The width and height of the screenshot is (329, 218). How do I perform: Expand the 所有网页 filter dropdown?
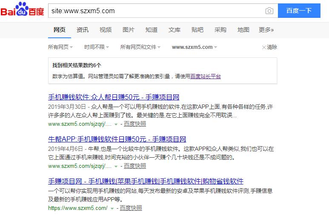[x=60, y=47]
